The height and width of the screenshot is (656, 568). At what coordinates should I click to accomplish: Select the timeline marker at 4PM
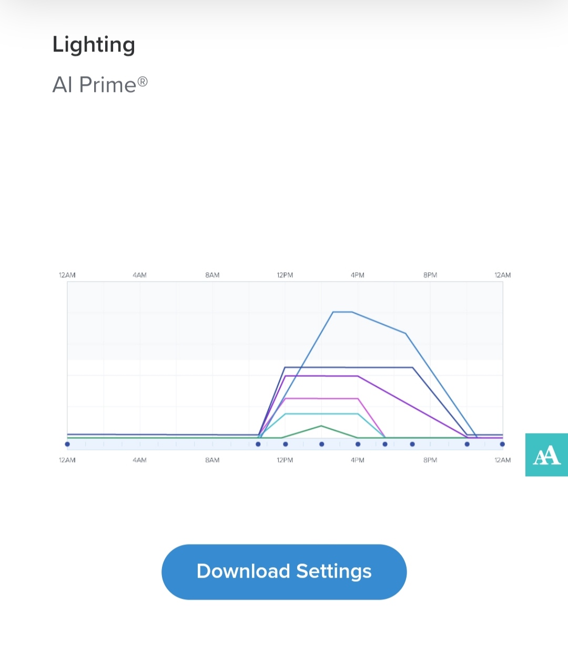click(358, 444)
